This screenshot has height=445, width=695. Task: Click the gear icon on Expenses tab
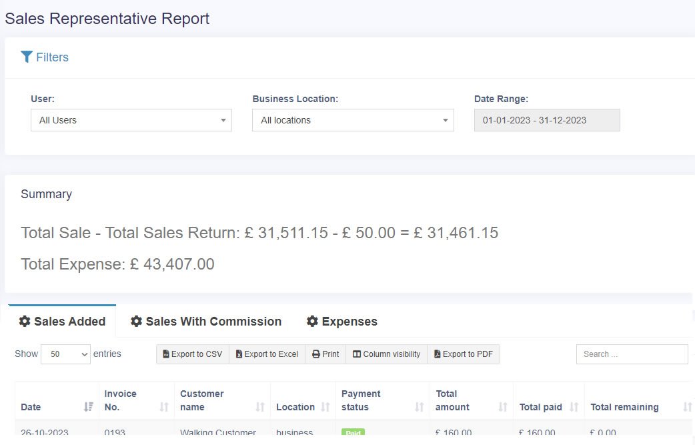311,321
